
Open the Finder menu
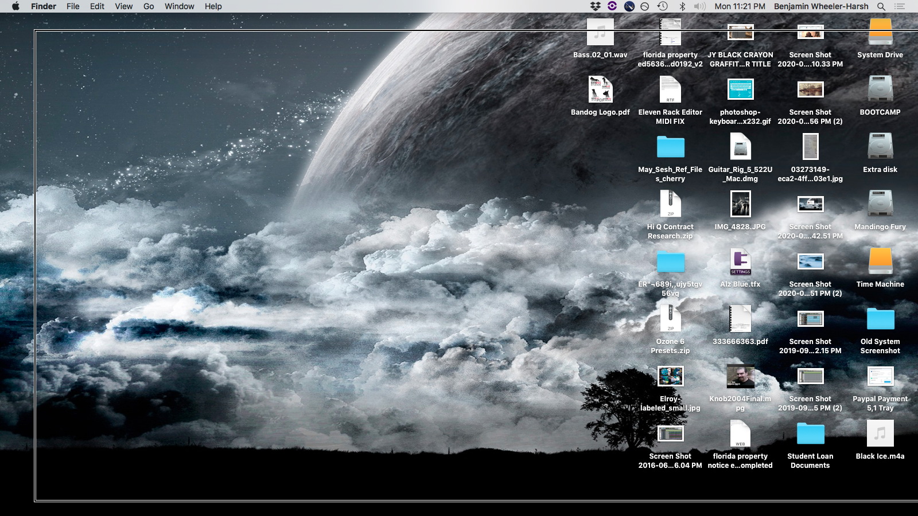(x=44, y=6)
